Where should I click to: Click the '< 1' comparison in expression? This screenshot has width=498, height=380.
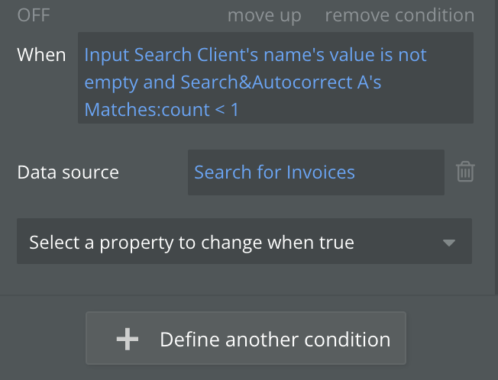click(x=227, y=110)
